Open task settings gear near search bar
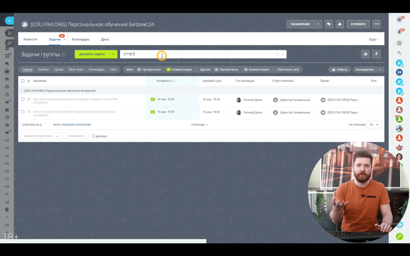 (x=366, y=54)
